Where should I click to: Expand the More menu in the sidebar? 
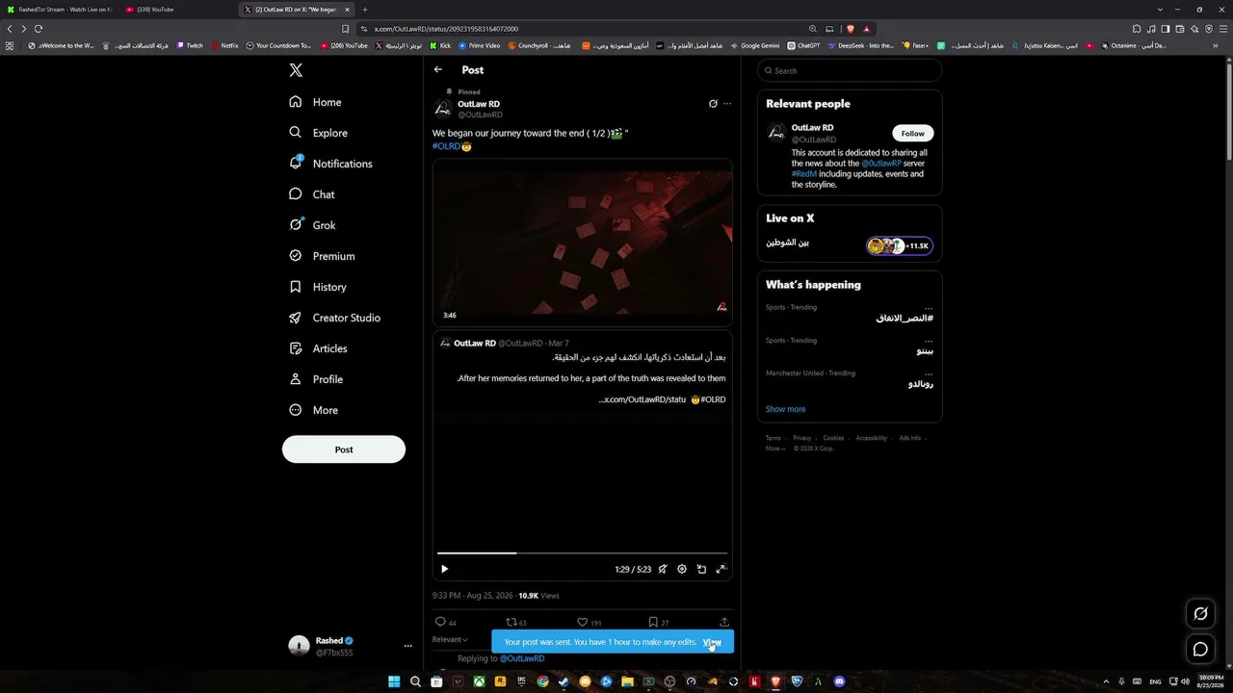[x=313, y=410]
